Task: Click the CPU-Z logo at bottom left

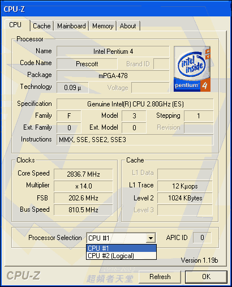Action: pyautogui.click(x=23, y=276)
